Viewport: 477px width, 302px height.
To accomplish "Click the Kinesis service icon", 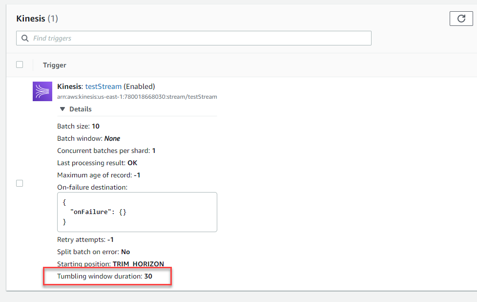I will pos(42,91).
